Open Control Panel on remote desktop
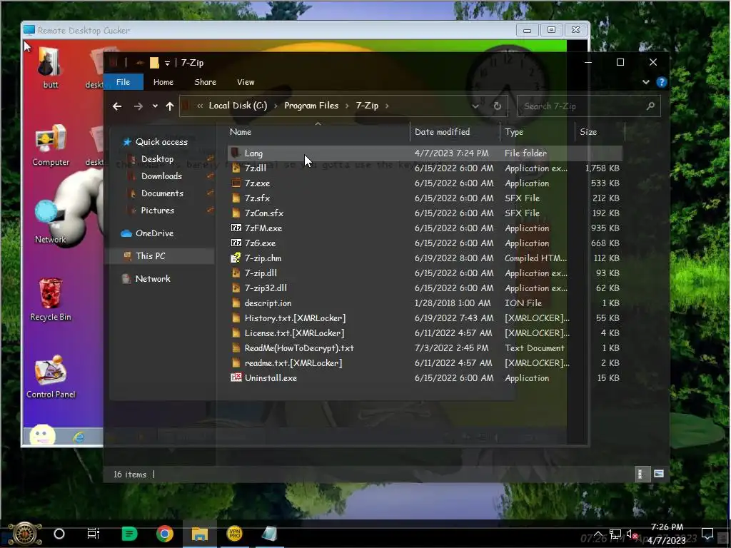731x548 pixels. click(51, 377)
